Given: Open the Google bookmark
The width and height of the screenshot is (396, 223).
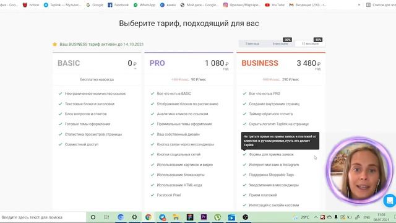Looking at the screenshot, I should click(95, 5).
